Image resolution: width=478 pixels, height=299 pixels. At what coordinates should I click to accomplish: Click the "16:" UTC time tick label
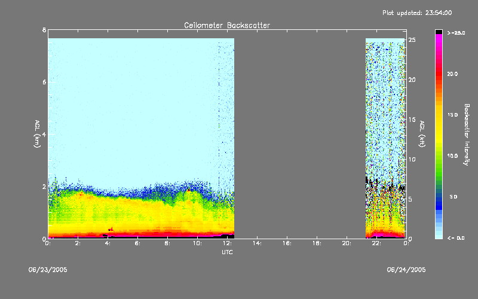pos(287,243)
